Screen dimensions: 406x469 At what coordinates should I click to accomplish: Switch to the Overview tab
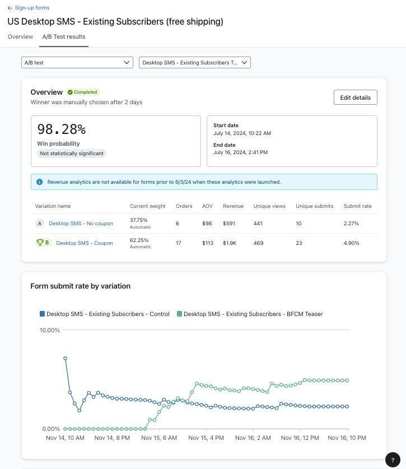[x=20, y=36]
